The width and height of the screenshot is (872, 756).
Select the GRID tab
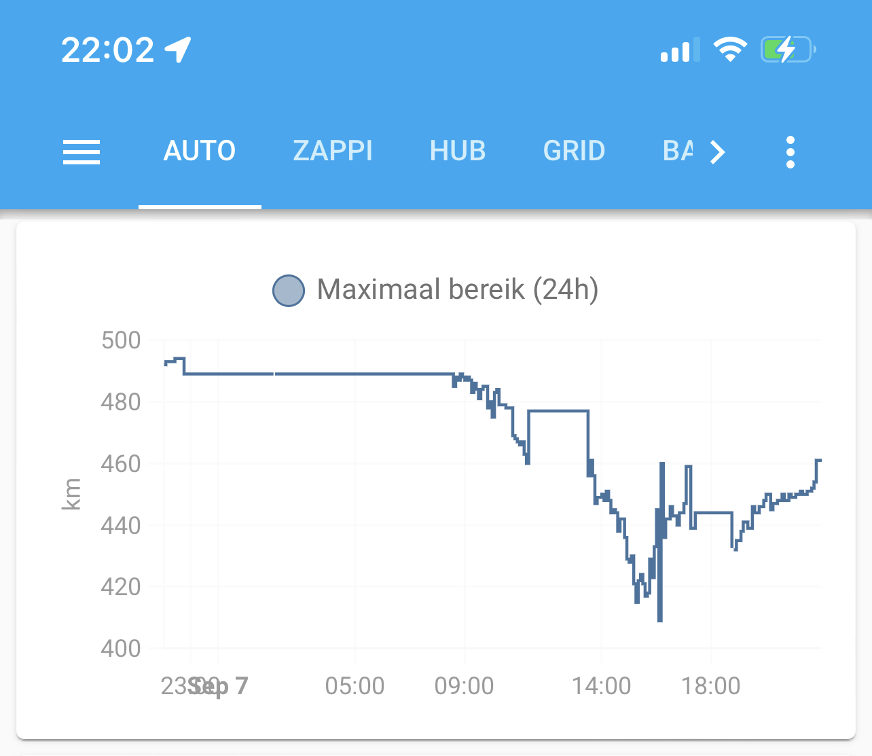tap(574, 151)
